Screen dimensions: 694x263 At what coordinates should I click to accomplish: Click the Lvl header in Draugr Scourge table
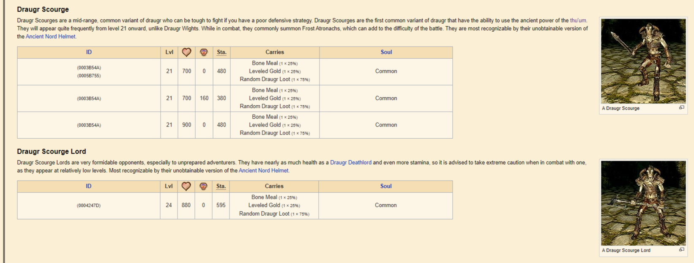click(x=169, y=52)
